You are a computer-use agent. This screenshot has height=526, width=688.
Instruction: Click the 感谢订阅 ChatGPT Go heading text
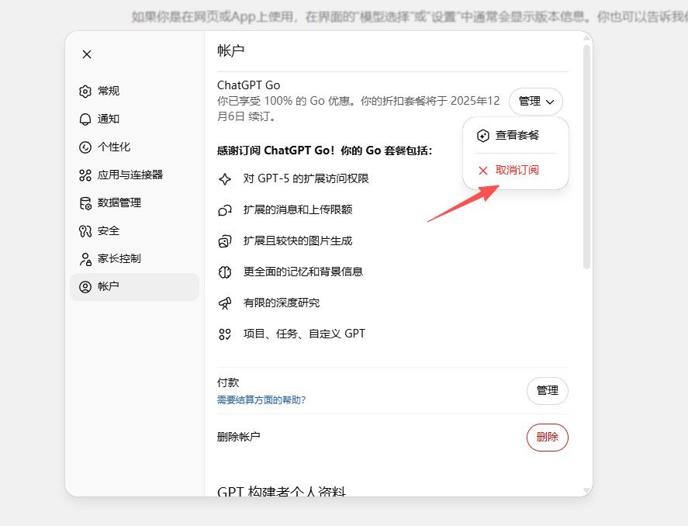coord(324,151)
